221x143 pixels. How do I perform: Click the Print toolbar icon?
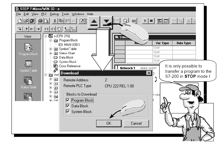[x=40, y=21]
